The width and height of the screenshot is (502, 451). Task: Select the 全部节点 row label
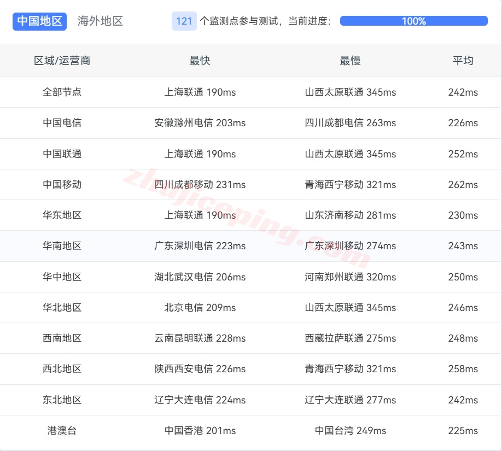[x=62, y=92]
